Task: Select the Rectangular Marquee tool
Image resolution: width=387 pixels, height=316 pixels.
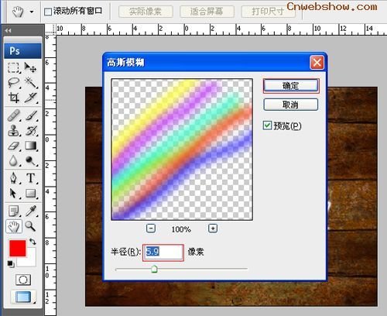Action: (x=13, y=67)
